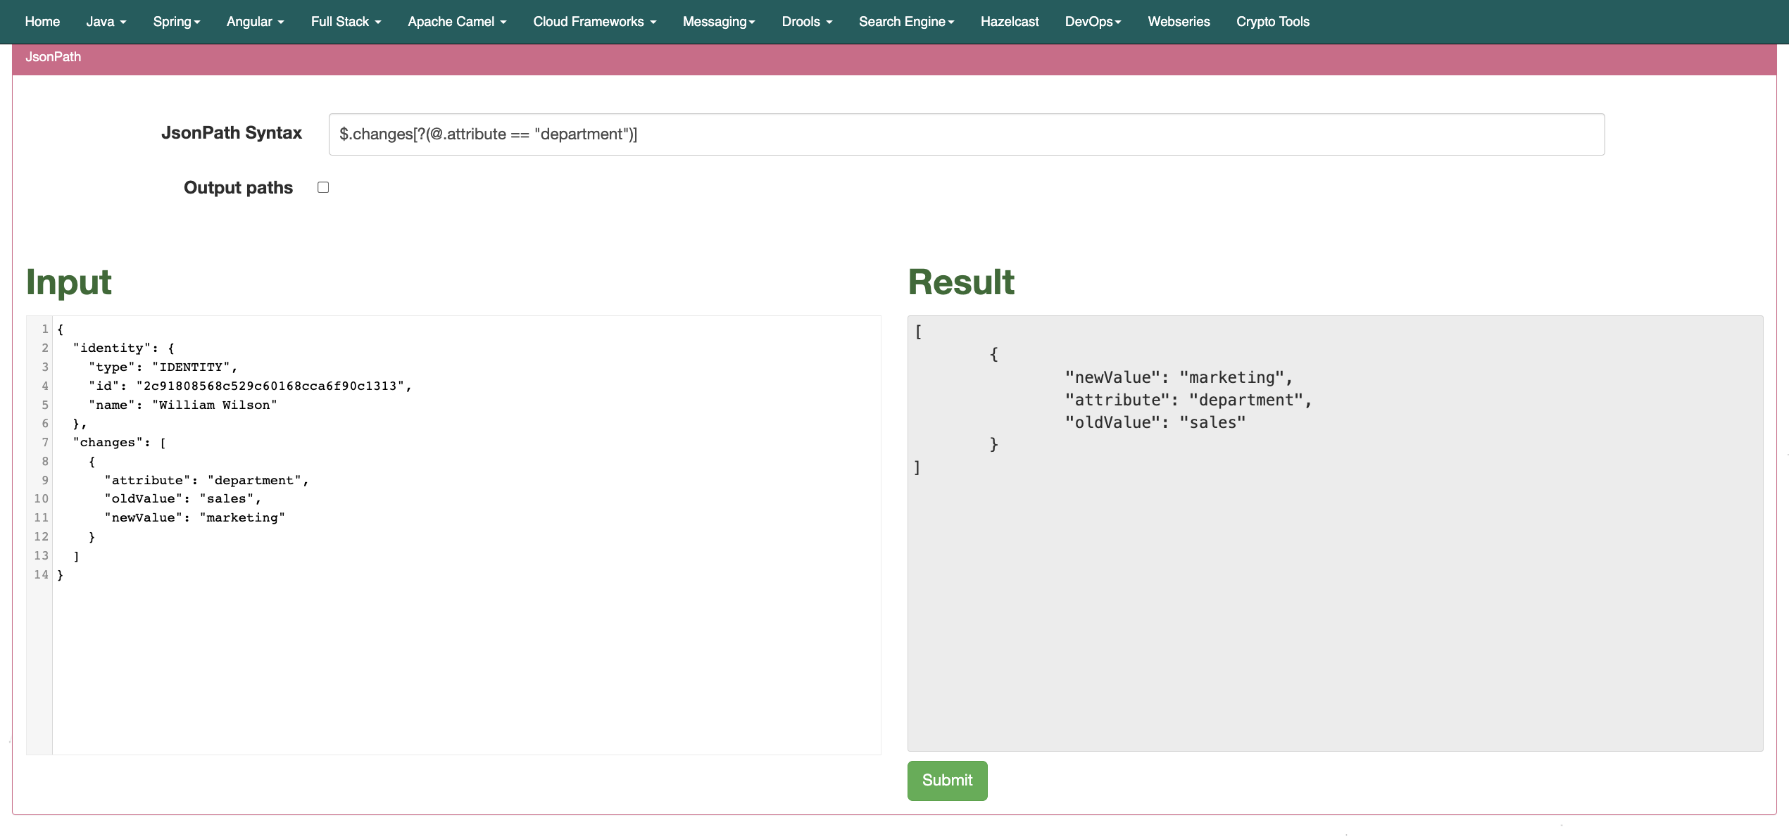Click "newValue": "marketing" in the Result
Viewport: 1789px width, 839px height.
pos(1179,378)
